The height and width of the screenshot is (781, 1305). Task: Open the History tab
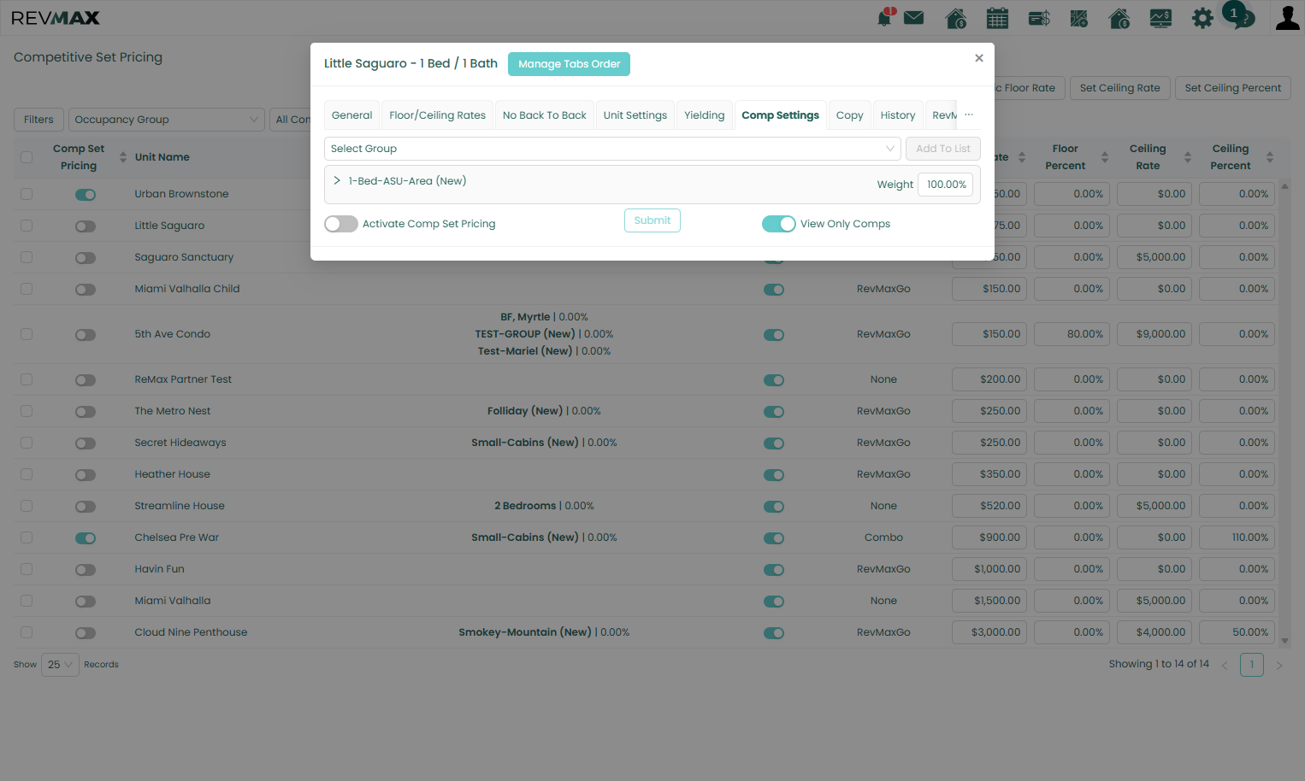pyautogui.click(x=897, y=115)
